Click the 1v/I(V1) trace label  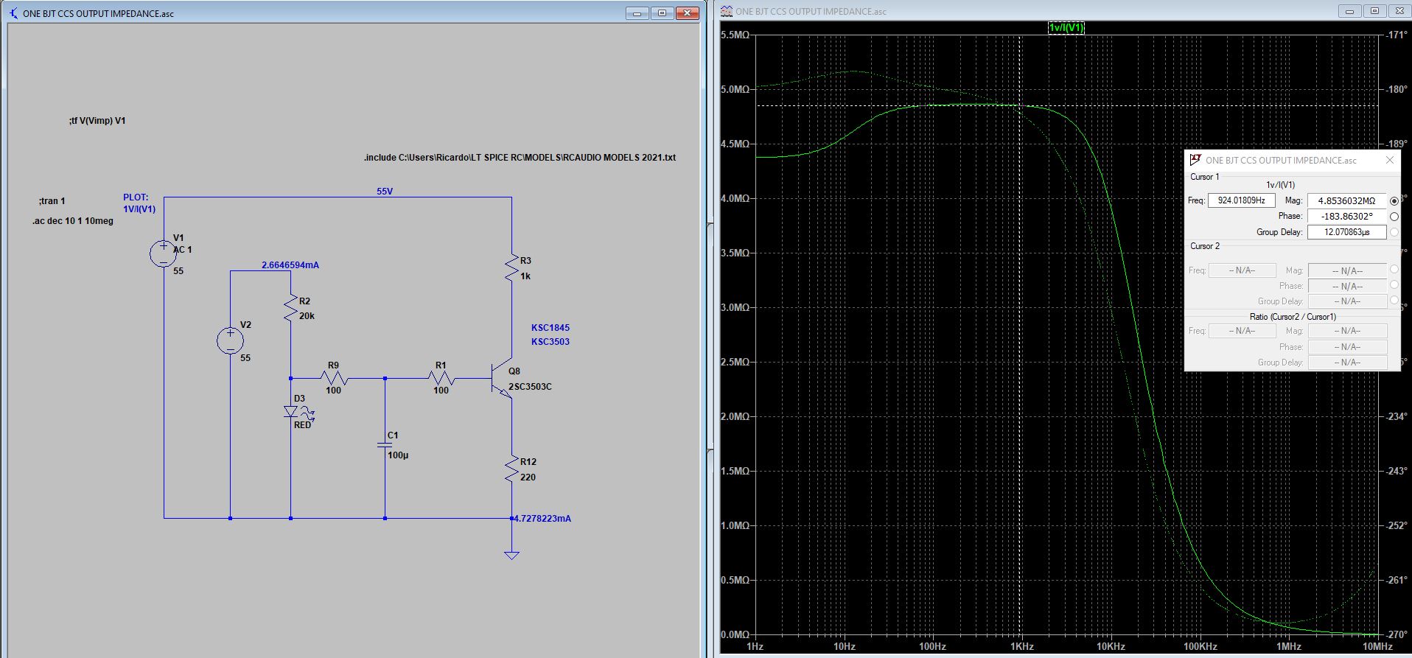click(1066, 27)
